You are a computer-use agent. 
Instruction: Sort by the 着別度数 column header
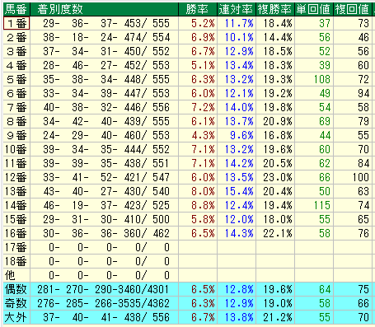tap(105, 9)
